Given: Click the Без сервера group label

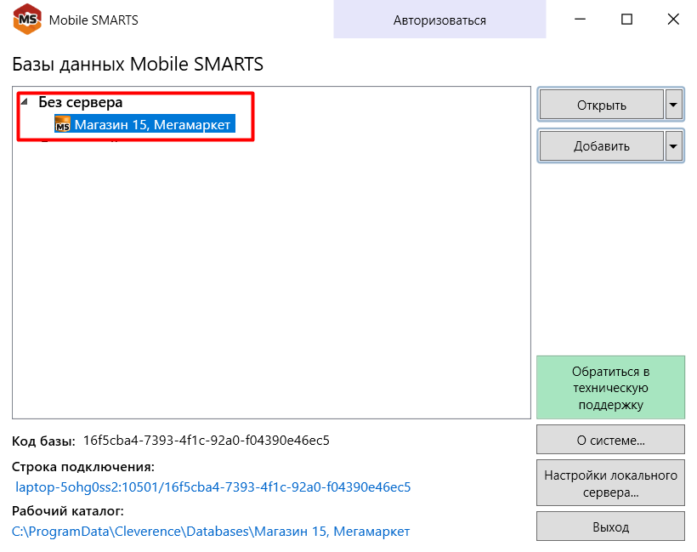Looking at the screenshot, I should pos(81,102).
